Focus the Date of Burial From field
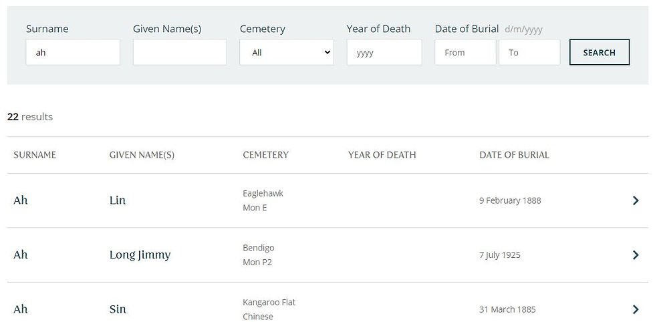Screen dimensions: 655x322 [x=465, y=52]
